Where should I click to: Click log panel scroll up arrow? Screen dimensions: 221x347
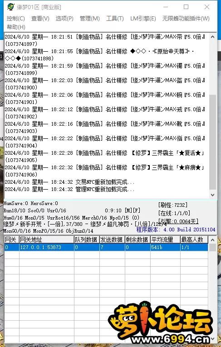(x=212, y=37)
